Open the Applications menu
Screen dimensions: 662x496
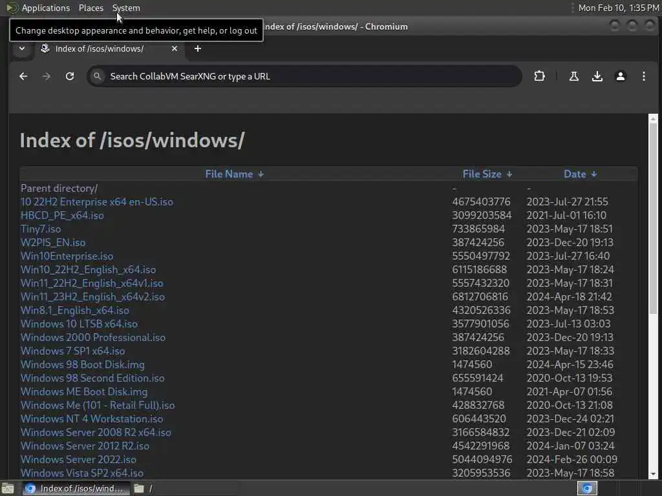tap(46, 8)
